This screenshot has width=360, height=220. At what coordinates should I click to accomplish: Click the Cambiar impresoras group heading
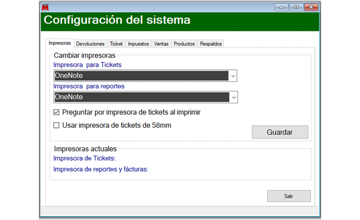point(84,55)
